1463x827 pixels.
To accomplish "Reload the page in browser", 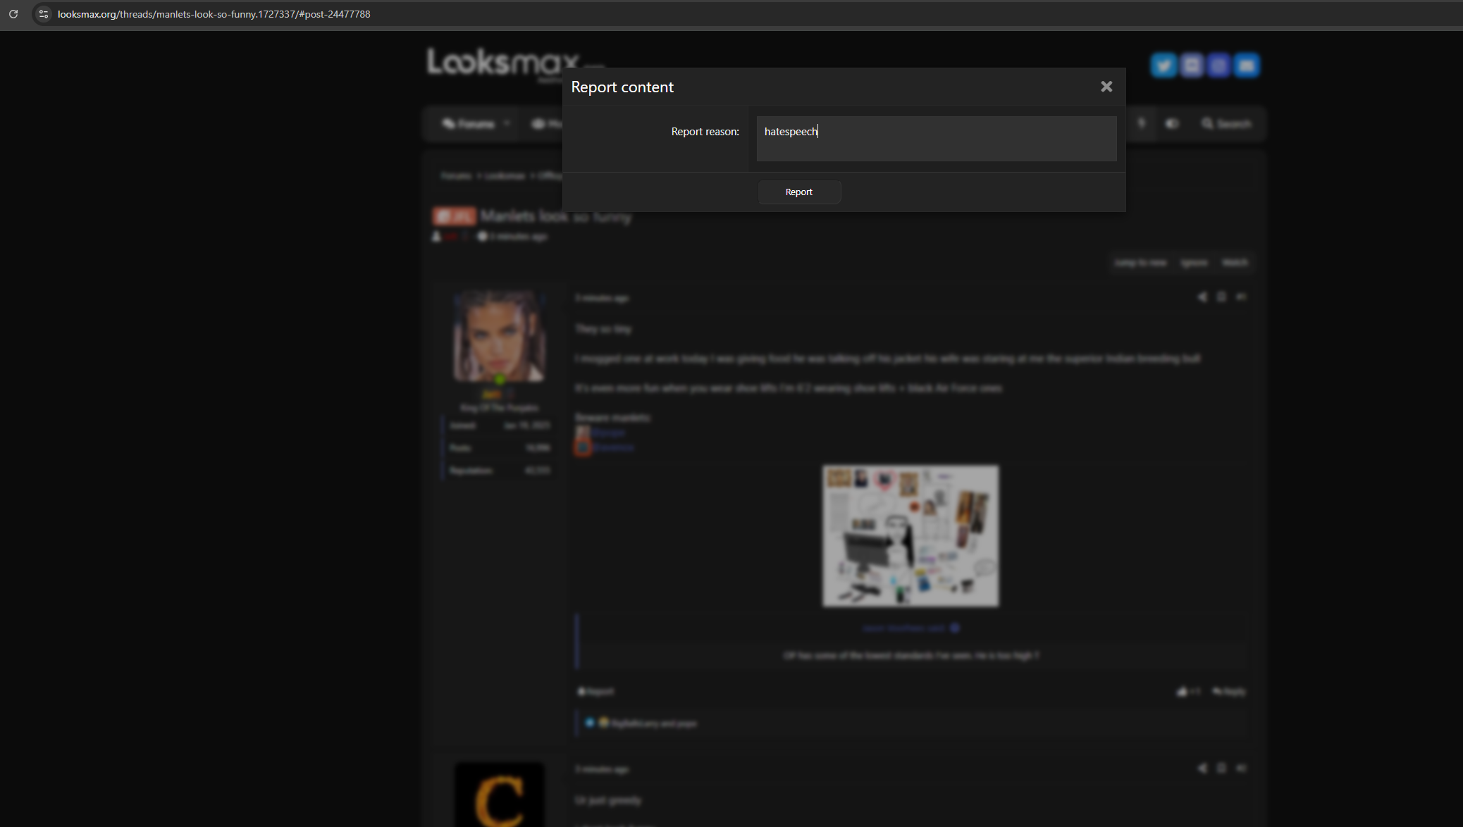I will [x=13, y=14].
